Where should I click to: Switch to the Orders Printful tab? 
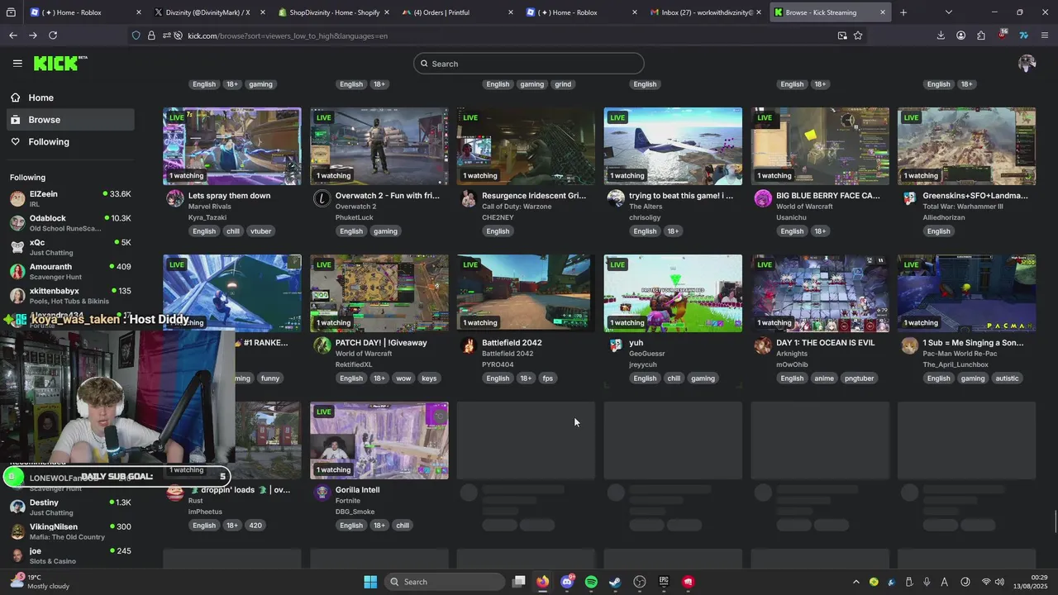[x=457, y=12]
